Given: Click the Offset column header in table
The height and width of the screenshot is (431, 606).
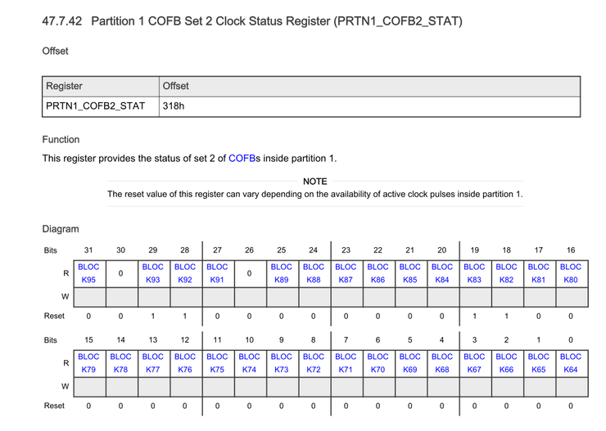Looking at the screenshot, I should click(369, 87).
